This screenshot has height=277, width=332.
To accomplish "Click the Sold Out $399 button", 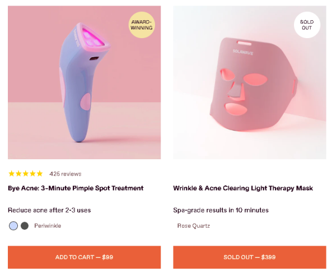I will click(250, 257).
